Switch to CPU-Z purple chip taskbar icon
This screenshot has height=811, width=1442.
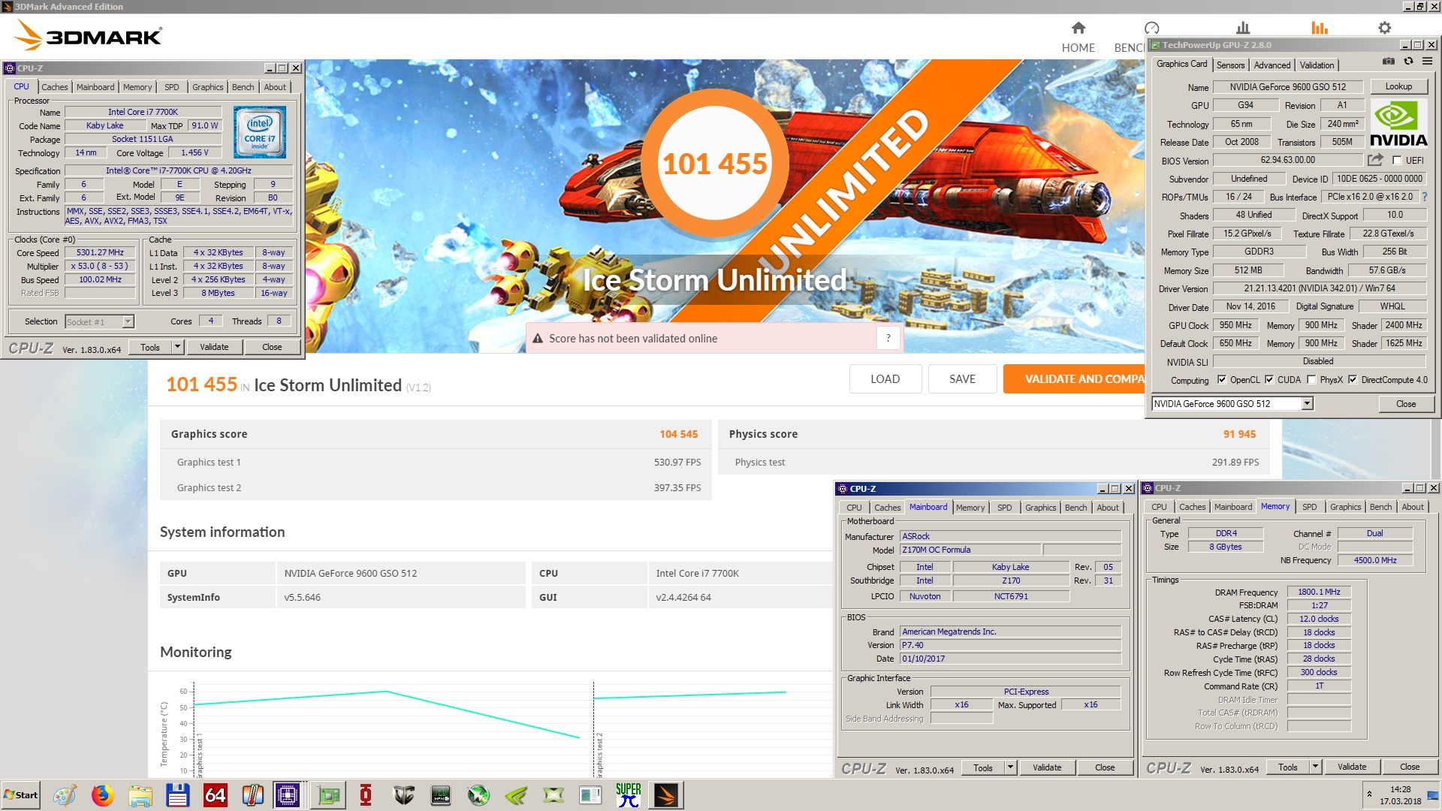pos(287,794)
